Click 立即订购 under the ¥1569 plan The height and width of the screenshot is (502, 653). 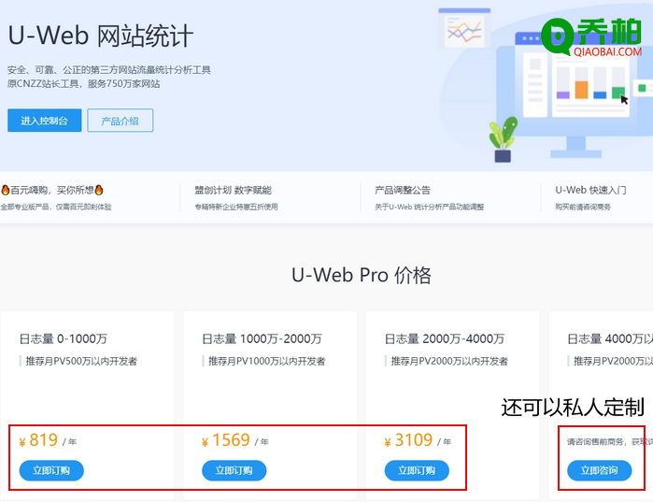[x=234, y=470]
